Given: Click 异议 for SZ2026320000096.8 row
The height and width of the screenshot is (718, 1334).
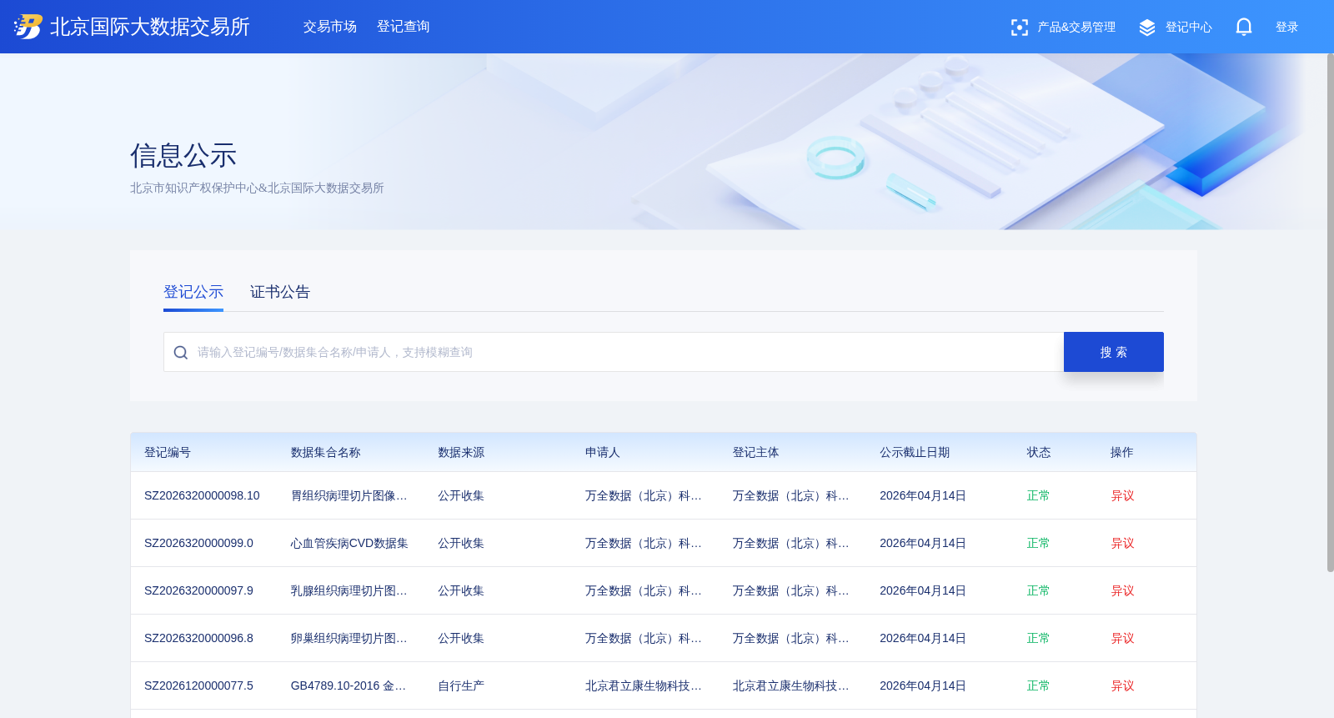Looking at the screenshot, I should [x=1122, y=638].
